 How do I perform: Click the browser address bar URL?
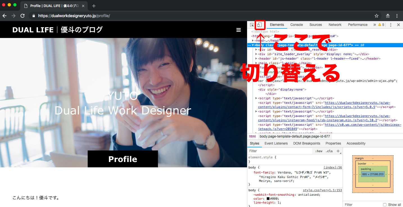[74, 16]
